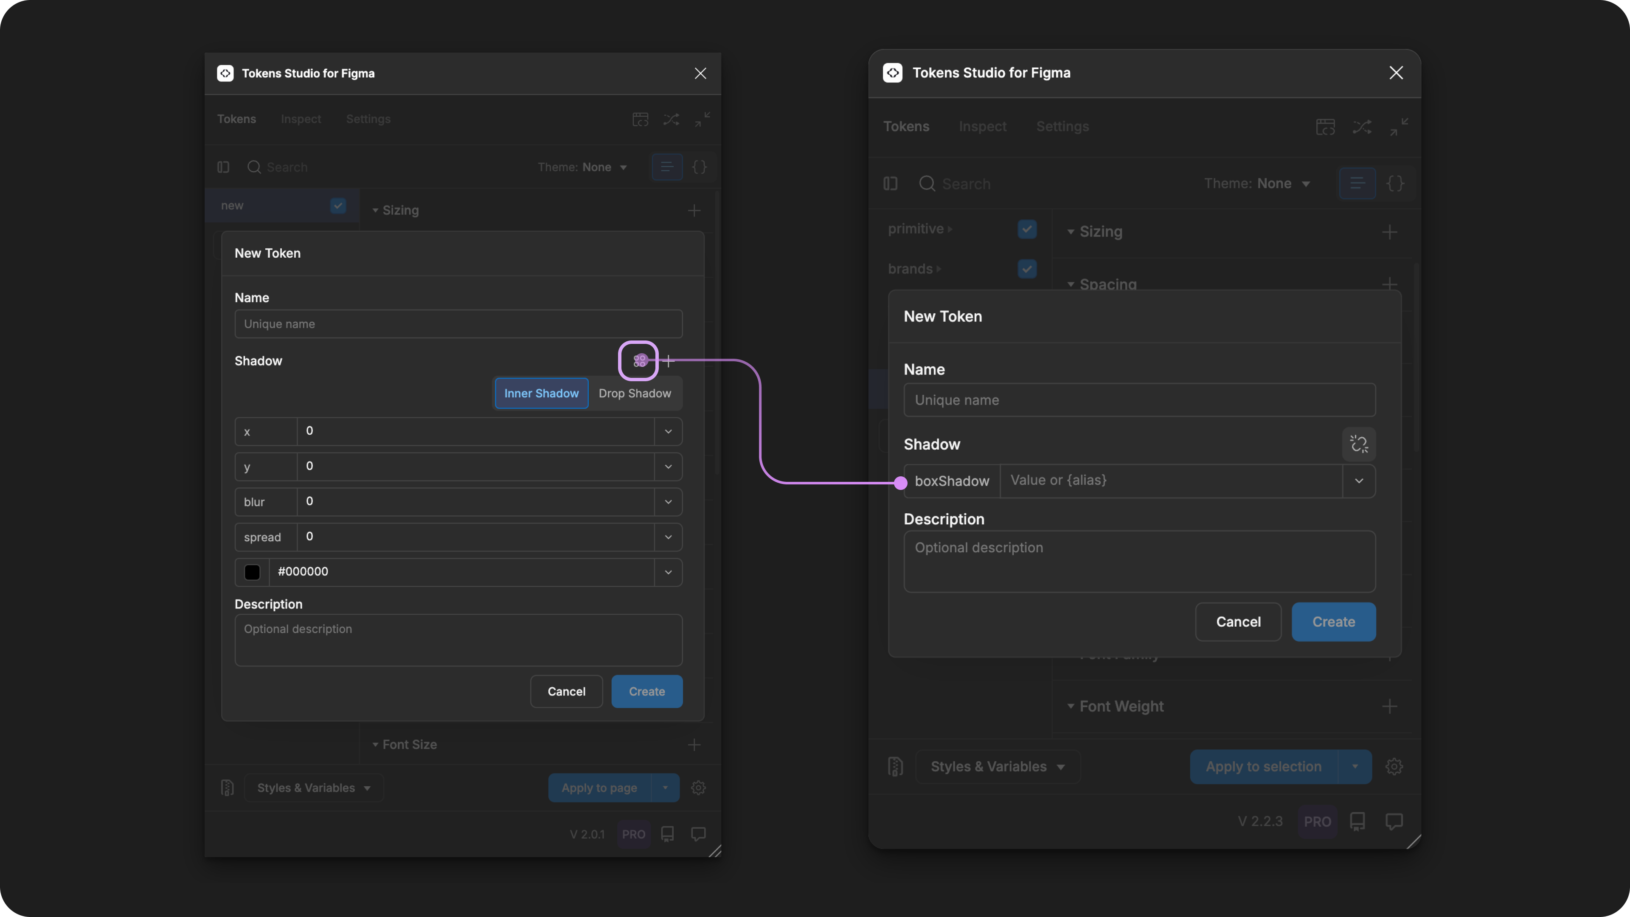Click the windowed browser icon in left window toolbar
1630x917 pixels.
click(641, 119)
